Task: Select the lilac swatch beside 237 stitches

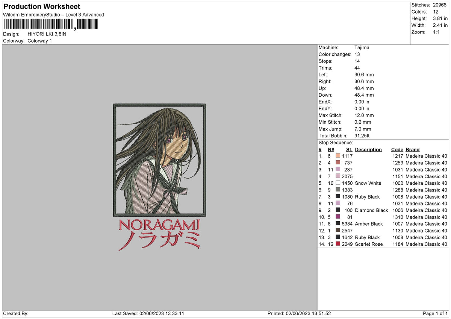Action: (338, 169)
